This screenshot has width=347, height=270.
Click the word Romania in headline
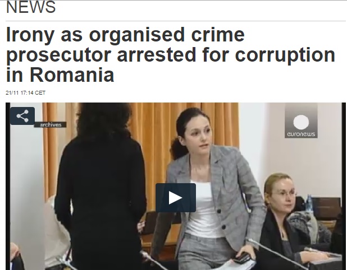72,75
